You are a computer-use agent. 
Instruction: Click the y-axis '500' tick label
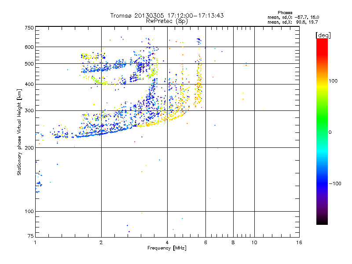tap(29, 64)
